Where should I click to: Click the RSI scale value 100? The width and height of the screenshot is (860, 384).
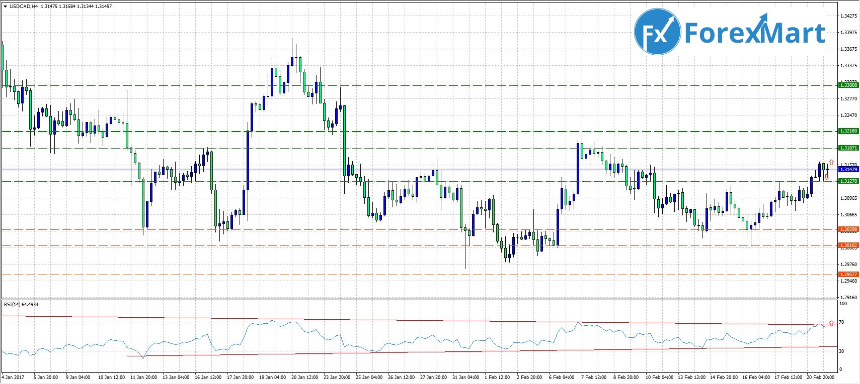[x=844, y=304]
